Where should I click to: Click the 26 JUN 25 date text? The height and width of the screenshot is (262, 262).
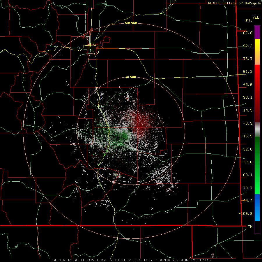point(184,260)
